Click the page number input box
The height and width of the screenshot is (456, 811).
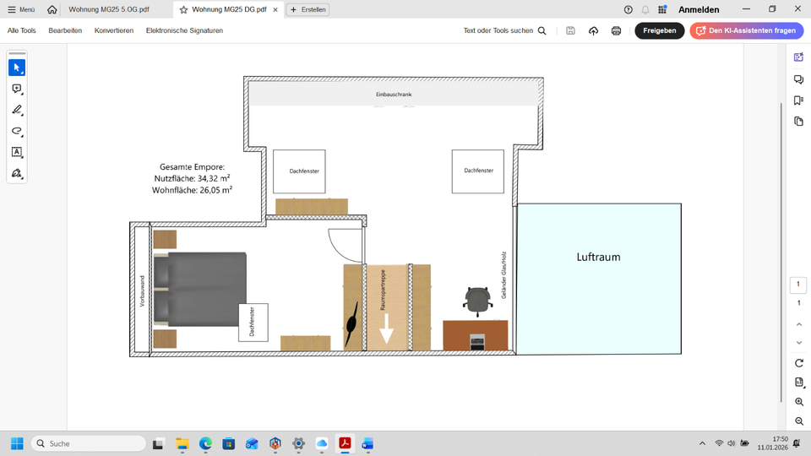click(798, 285)
